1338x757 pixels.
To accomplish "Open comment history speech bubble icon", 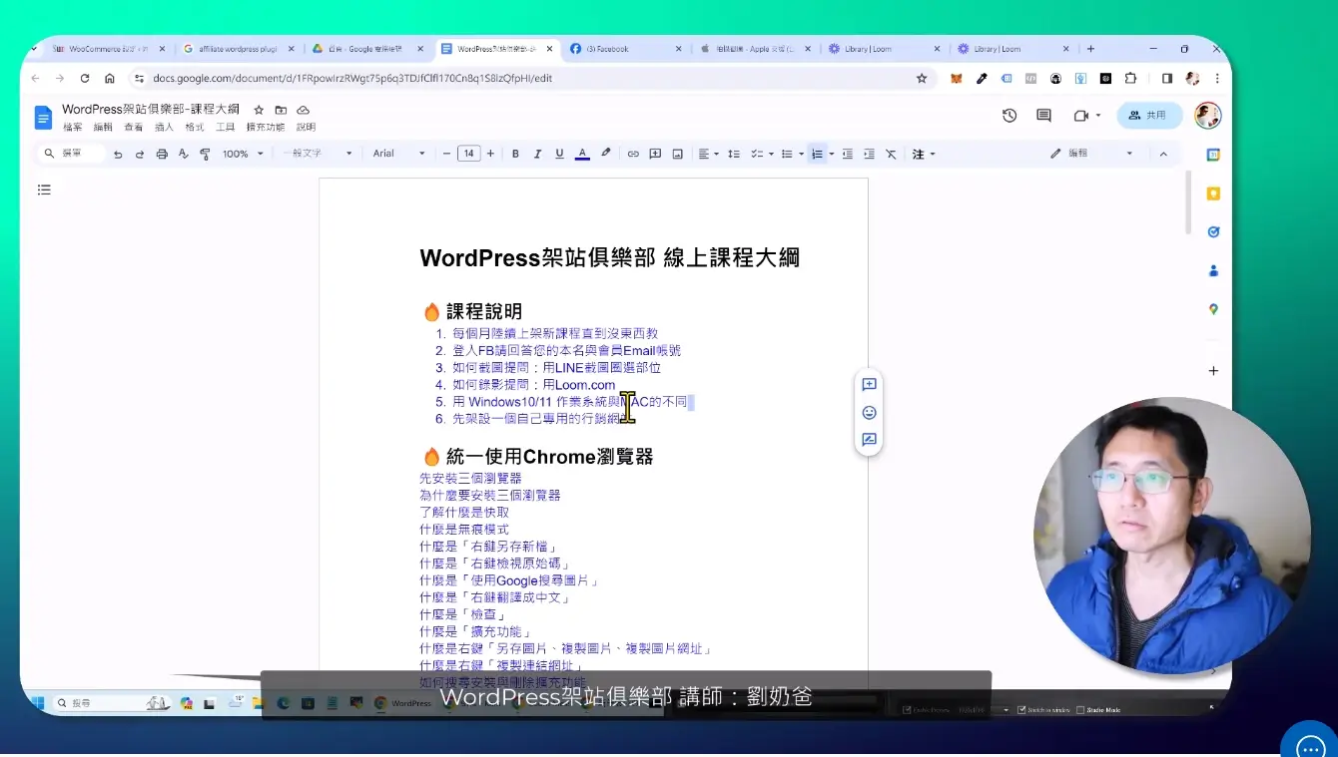I will [x=1043, y=116].
